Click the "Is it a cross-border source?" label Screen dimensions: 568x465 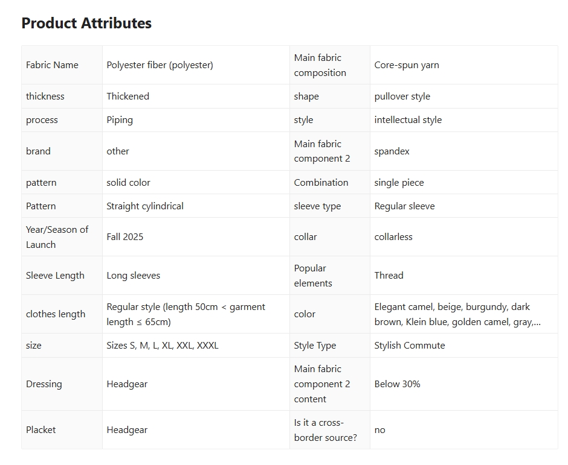point(326,430)
